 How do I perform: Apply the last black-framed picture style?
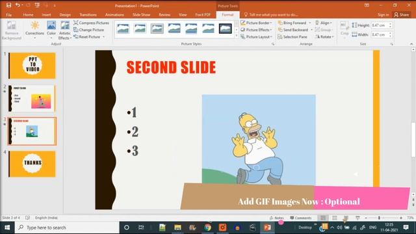click(x=226, y=29)
